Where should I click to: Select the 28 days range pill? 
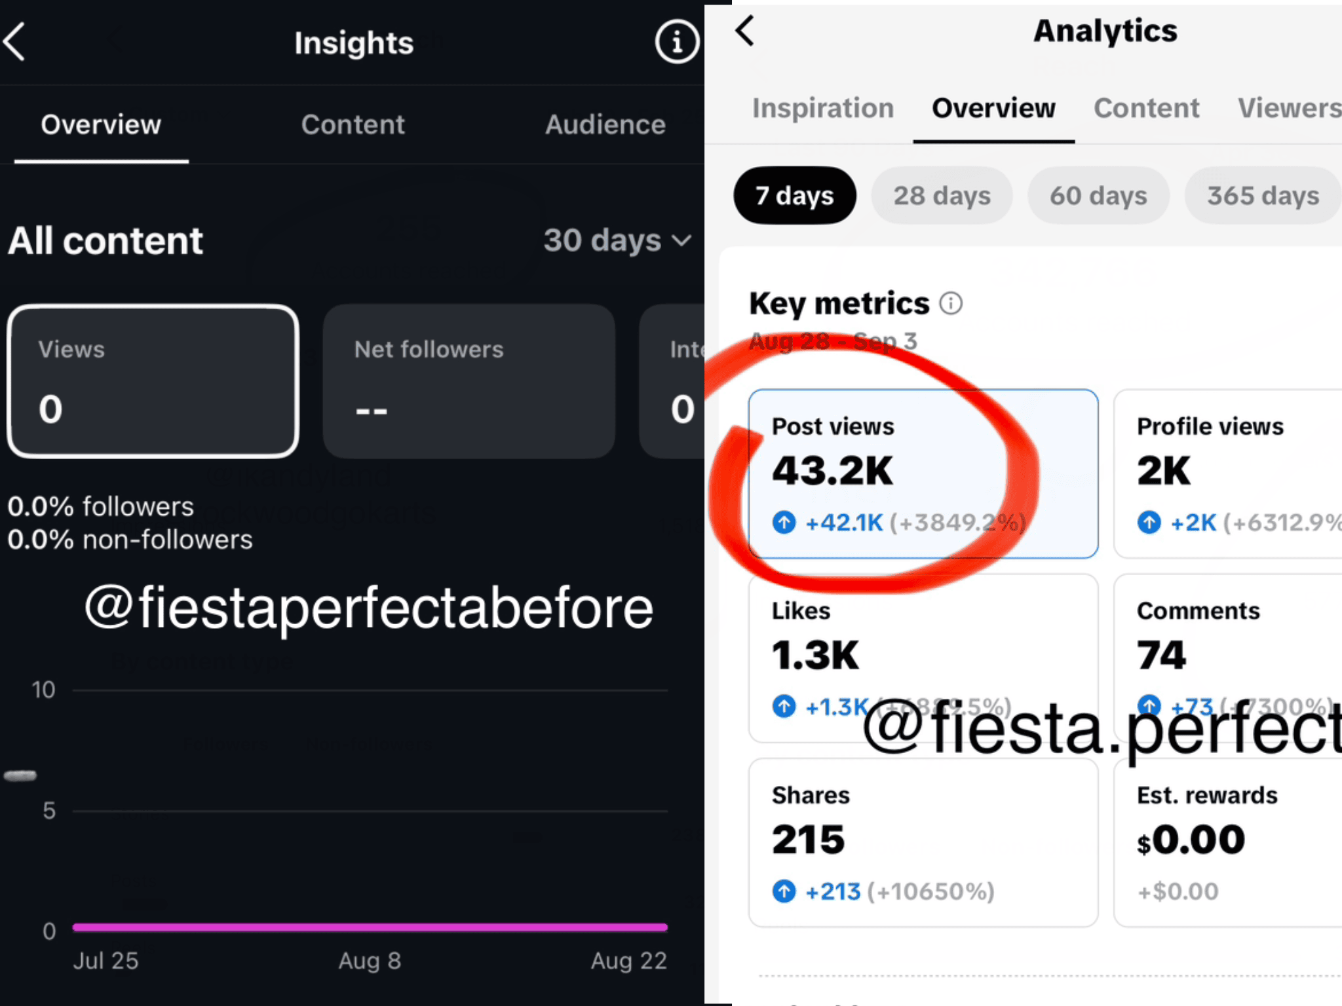coord(942,195)
